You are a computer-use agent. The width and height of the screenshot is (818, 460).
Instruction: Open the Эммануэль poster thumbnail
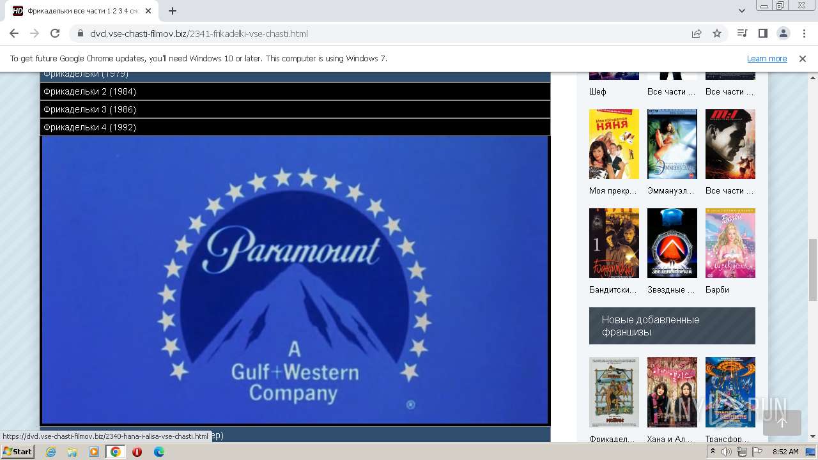[672, 144]
